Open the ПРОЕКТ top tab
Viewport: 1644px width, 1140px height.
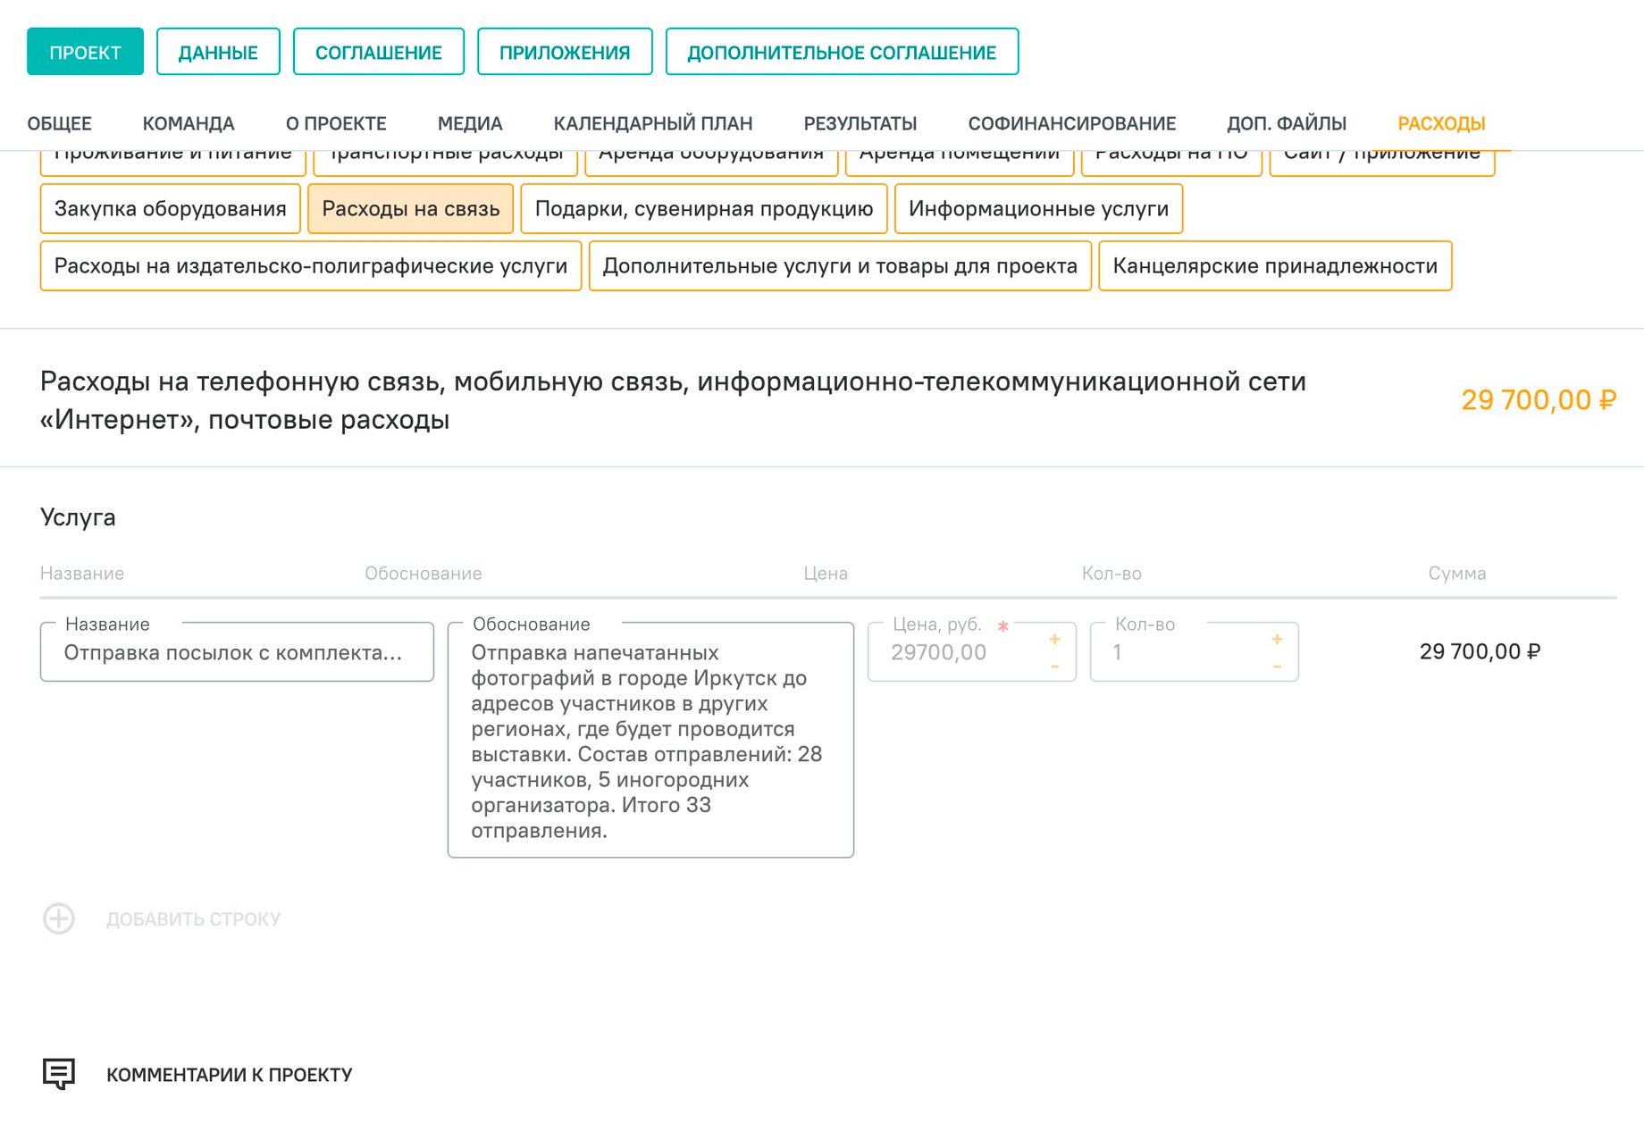tap(85, 52)
